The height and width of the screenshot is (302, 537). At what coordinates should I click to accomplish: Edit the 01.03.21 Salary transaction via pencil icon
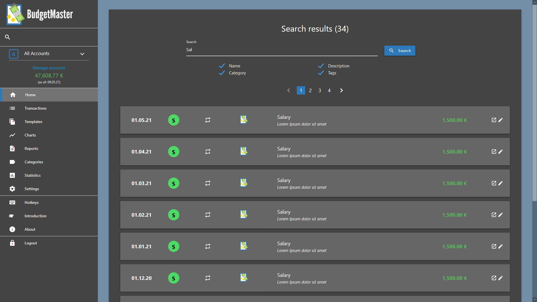[501, 183]
